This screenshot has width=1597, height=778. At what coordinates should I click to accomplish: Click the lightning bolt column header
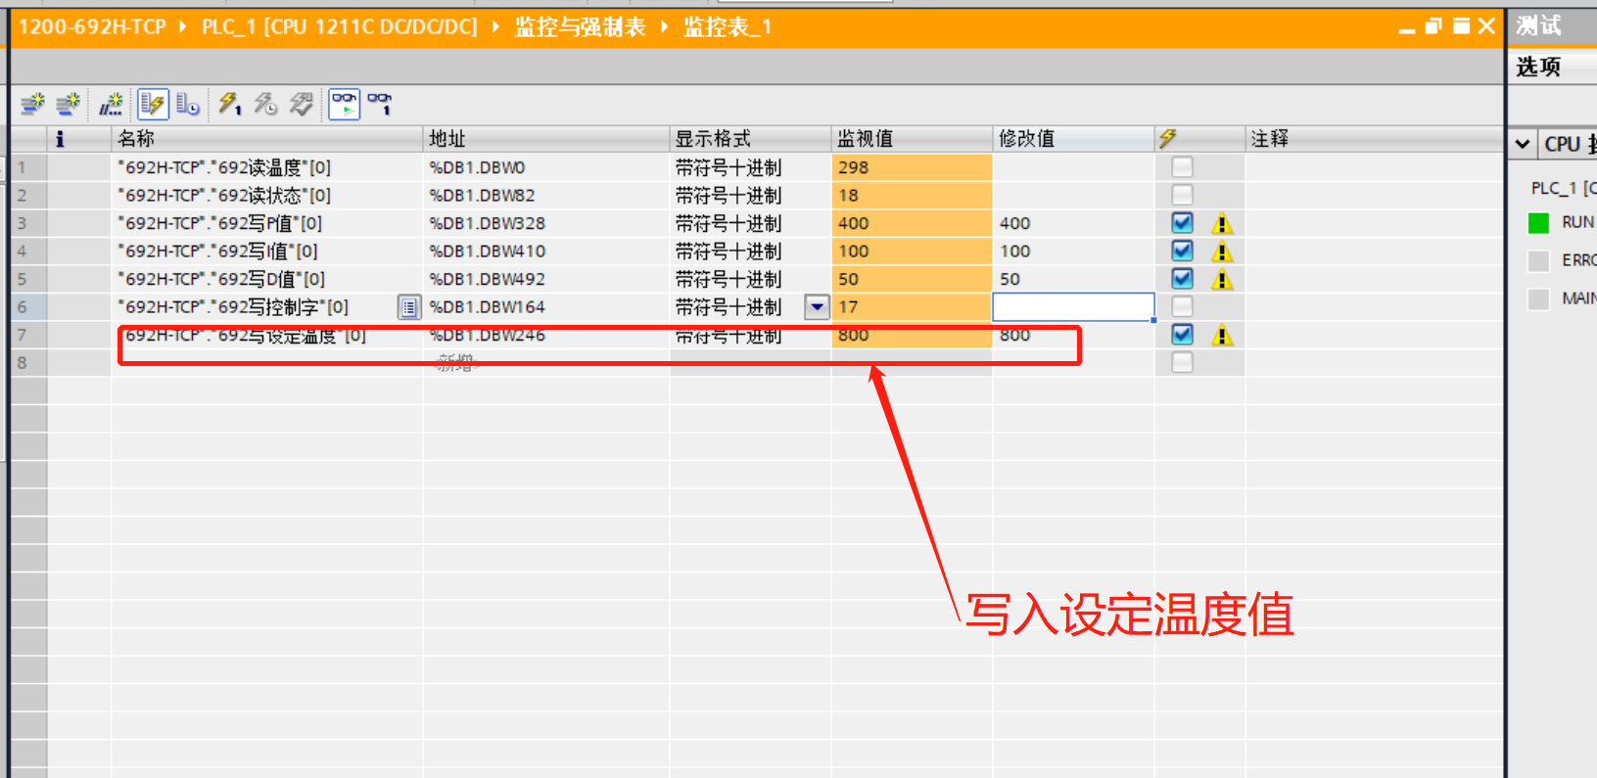1168,139
